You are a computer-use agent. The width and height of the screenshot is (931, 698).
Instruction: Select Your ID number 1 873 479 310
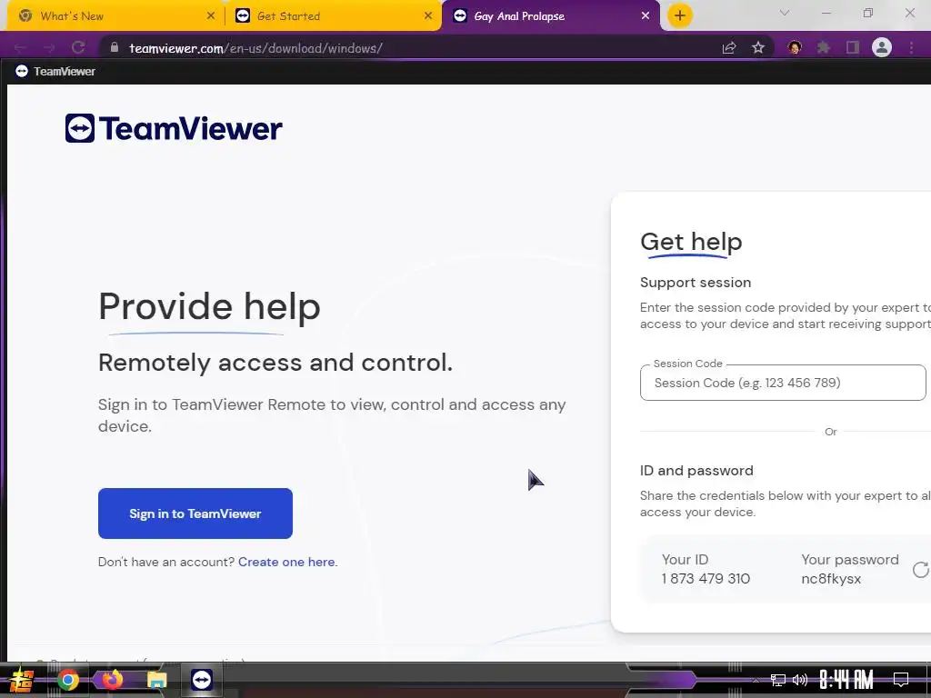tap(706, 579)
